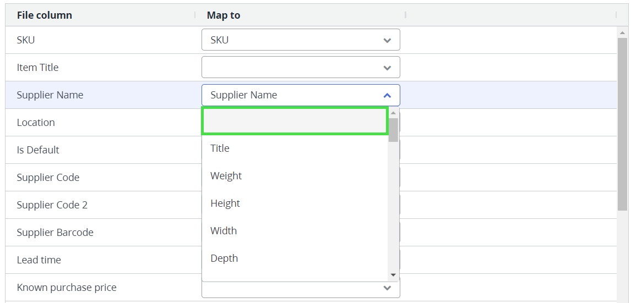Image resolution: width=631 pixels, height=303 pixels.
Task: Click the File column header
Action: point(45,15)
